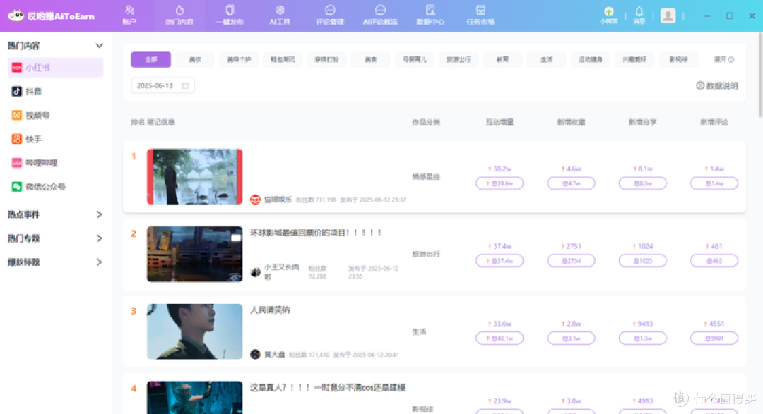Select 哔哩哔哩 platform in the sidebar
Image resolution: width=763 pixels, height=414 pixels.
(x=56, y=163)
